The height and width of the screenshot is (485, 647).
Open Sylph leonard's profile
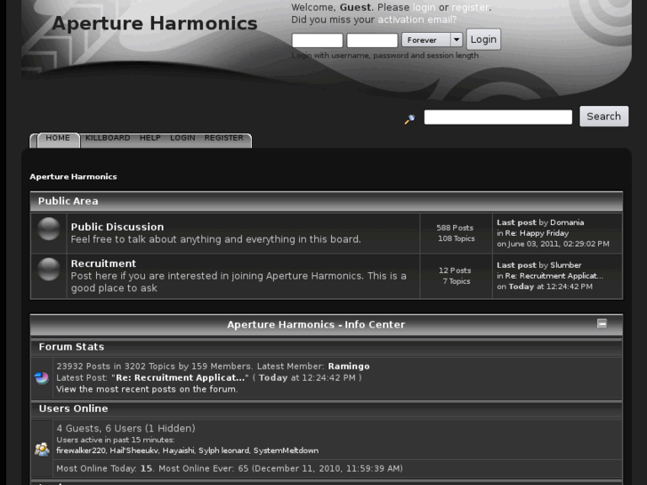(x=223, y=450)
